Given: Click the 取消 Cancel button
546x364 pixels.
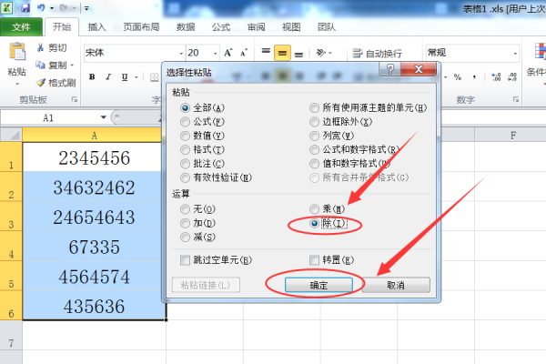Looking at the screenshot, I should (x=396, y=285).
